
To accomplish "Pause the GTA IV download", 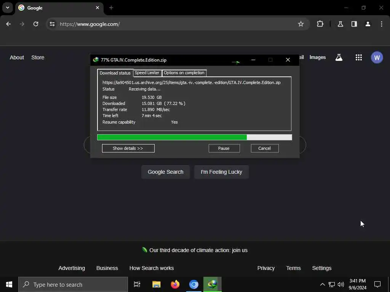I will click(224, 148).
